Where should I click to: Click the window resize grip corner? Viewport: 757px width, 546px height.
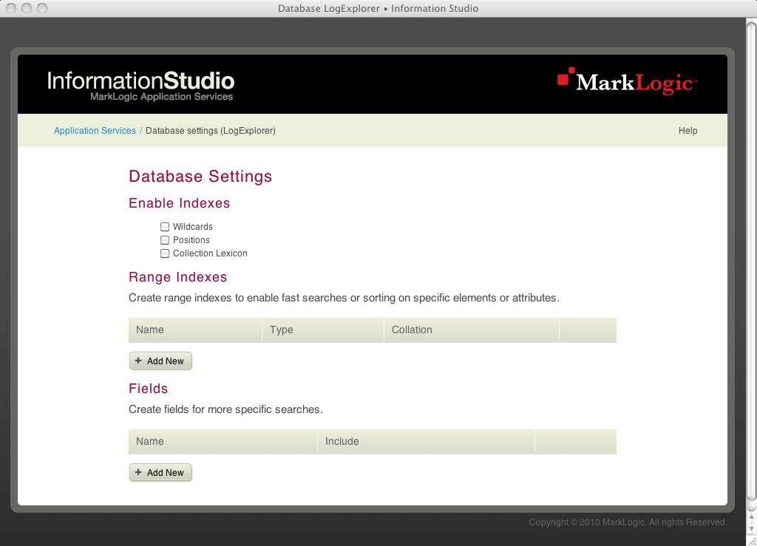(x=751, y=541)
